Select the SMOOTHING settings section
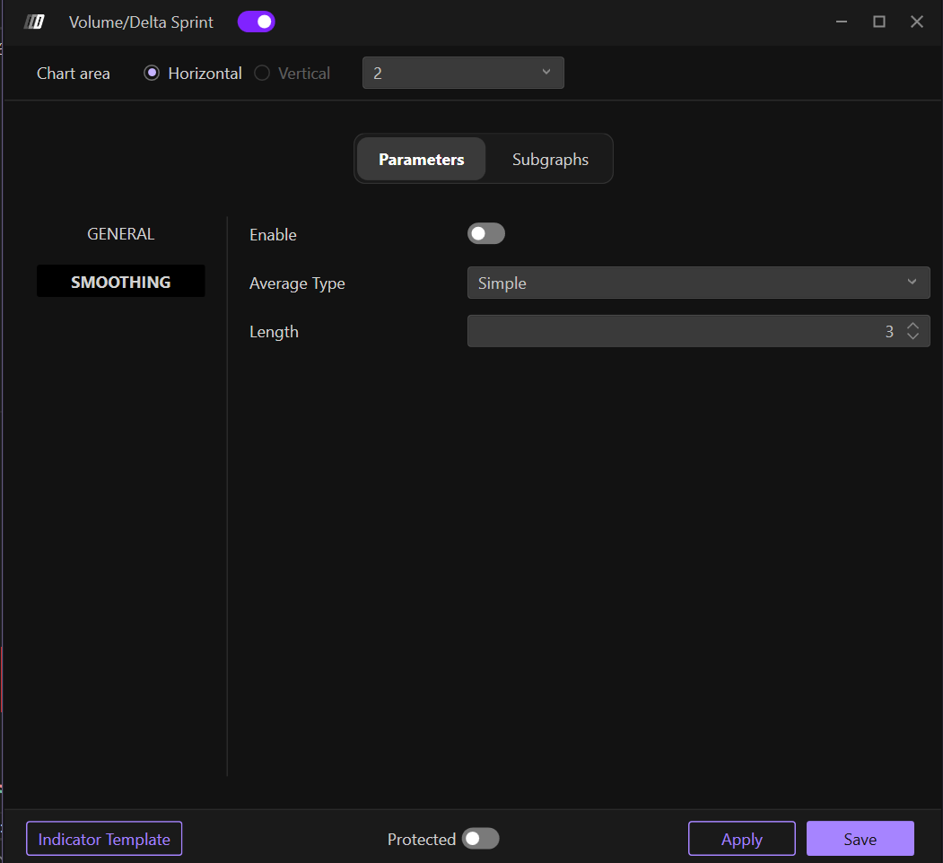 (121, 282)
